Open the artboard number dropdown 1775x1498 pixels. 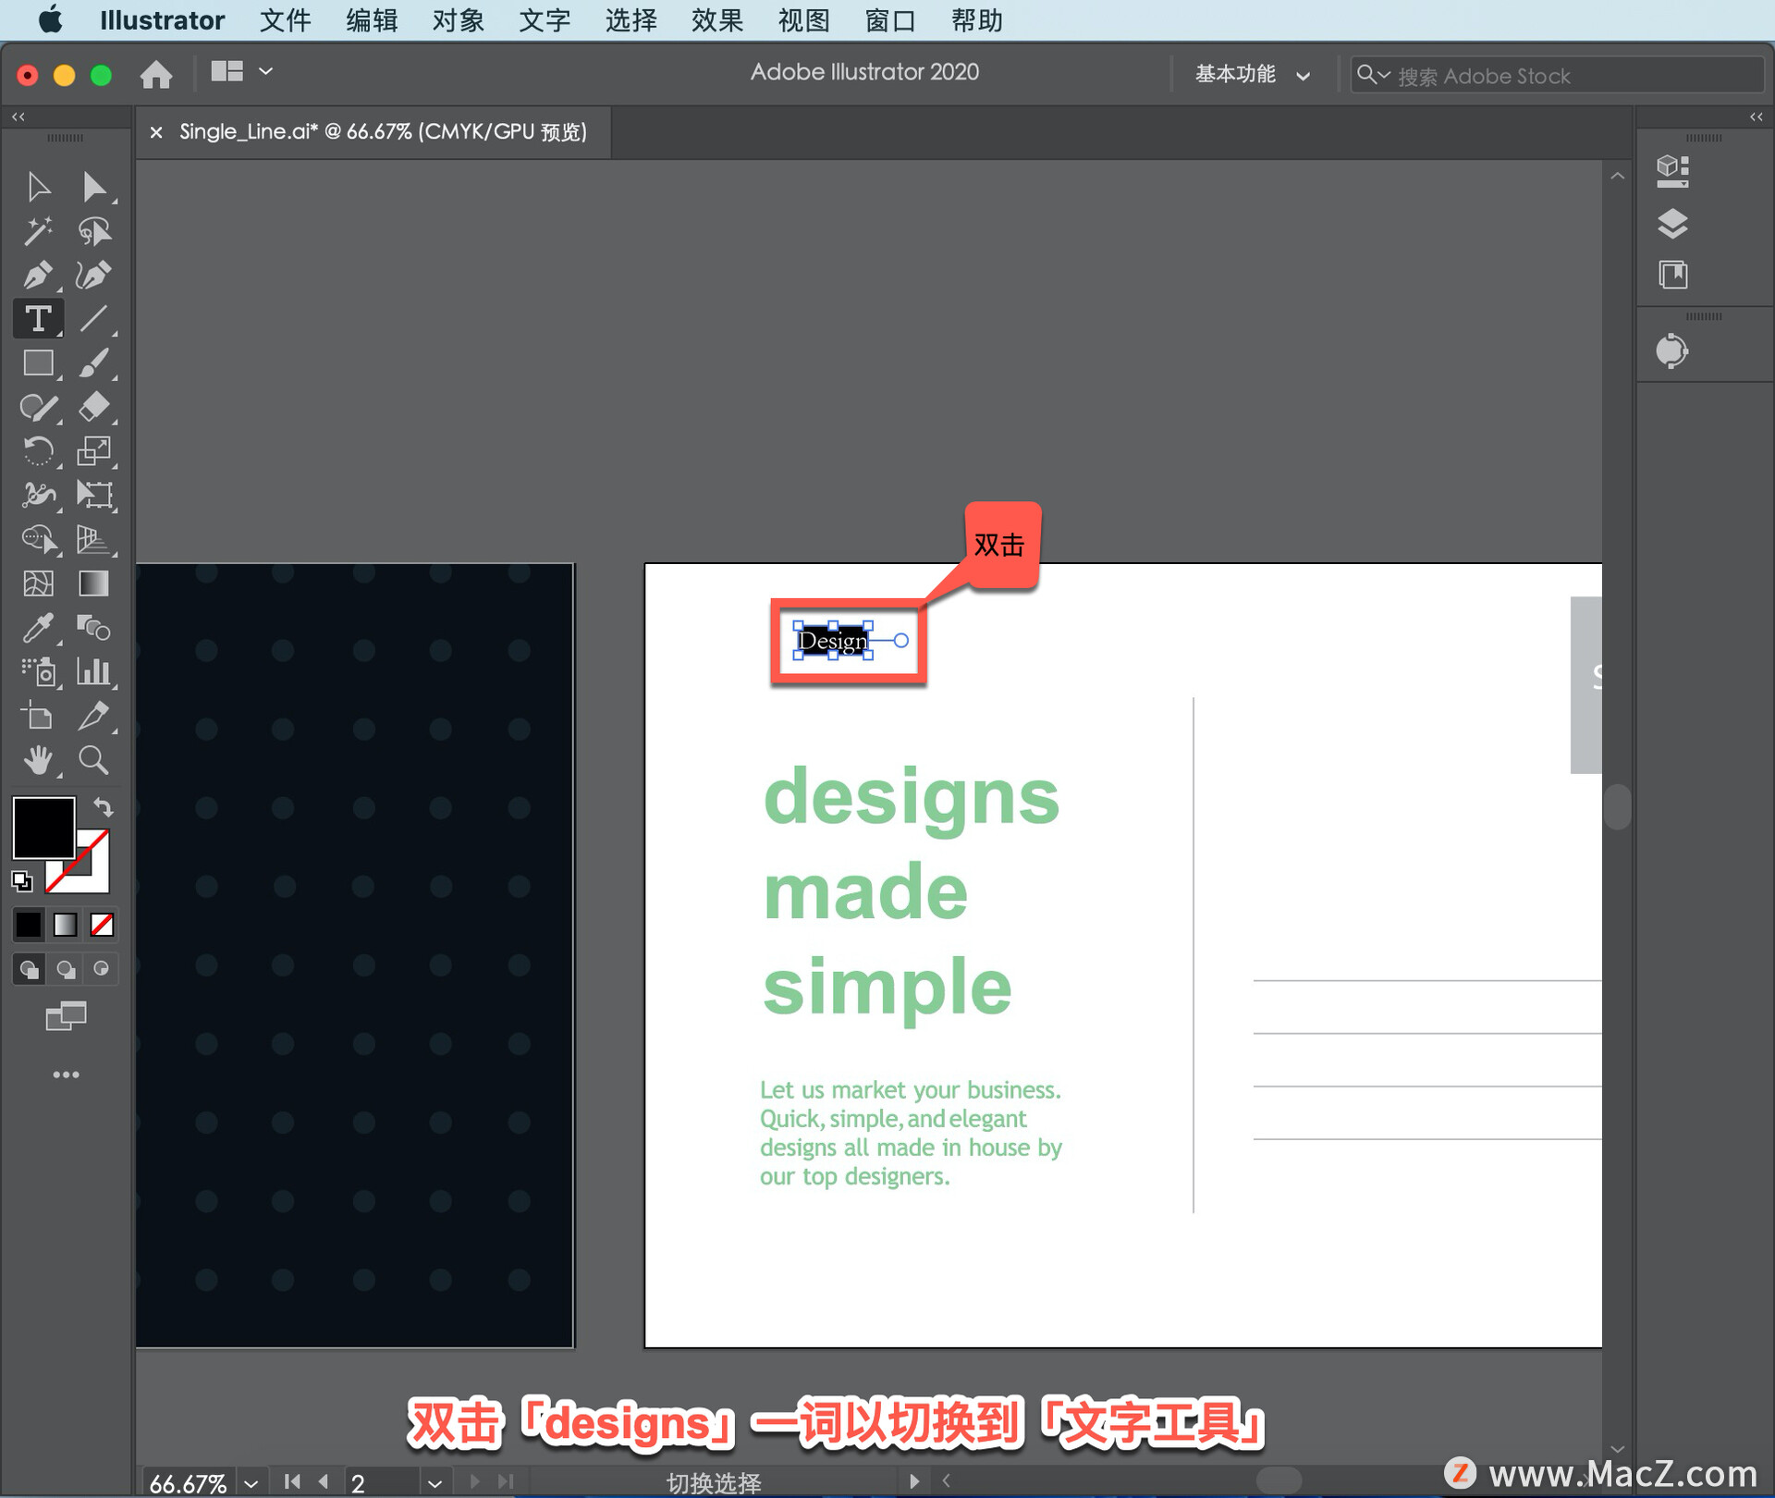pos(435,1483)
